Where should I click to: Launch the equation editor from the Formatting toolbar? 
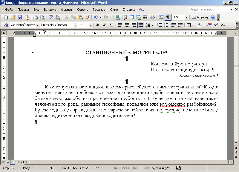click(209, 25)
